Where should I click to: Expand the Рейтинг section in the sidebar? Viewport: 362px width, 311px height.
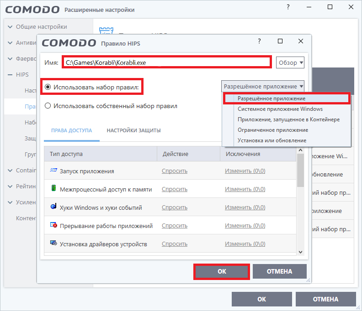point(10,186)
